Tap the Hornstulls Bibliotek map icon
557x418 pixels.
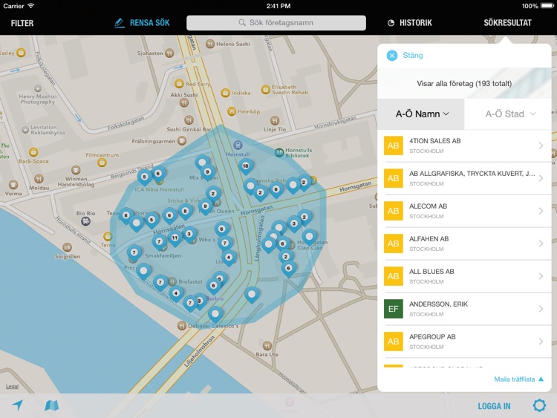click(x=279, y=152)
